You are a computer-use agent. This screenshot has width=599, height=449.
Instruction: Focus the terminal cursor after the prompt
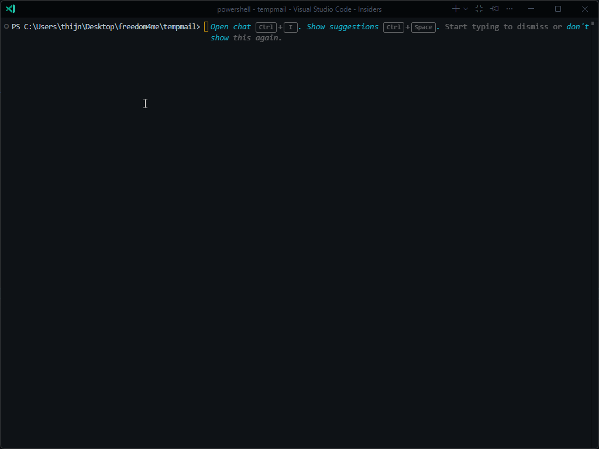pos(206,27)
